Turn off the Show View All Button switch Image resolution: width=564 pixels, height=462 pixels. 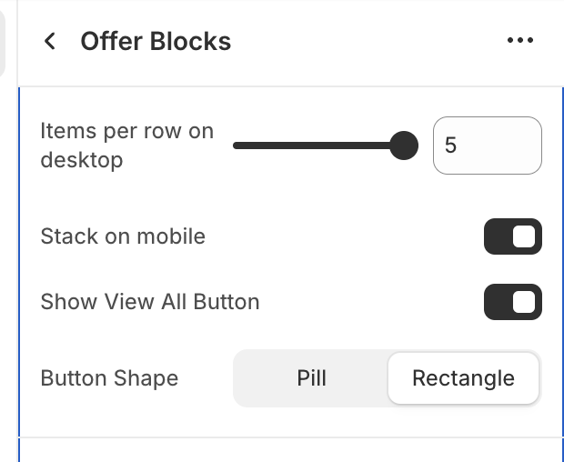tap(512, 302)
